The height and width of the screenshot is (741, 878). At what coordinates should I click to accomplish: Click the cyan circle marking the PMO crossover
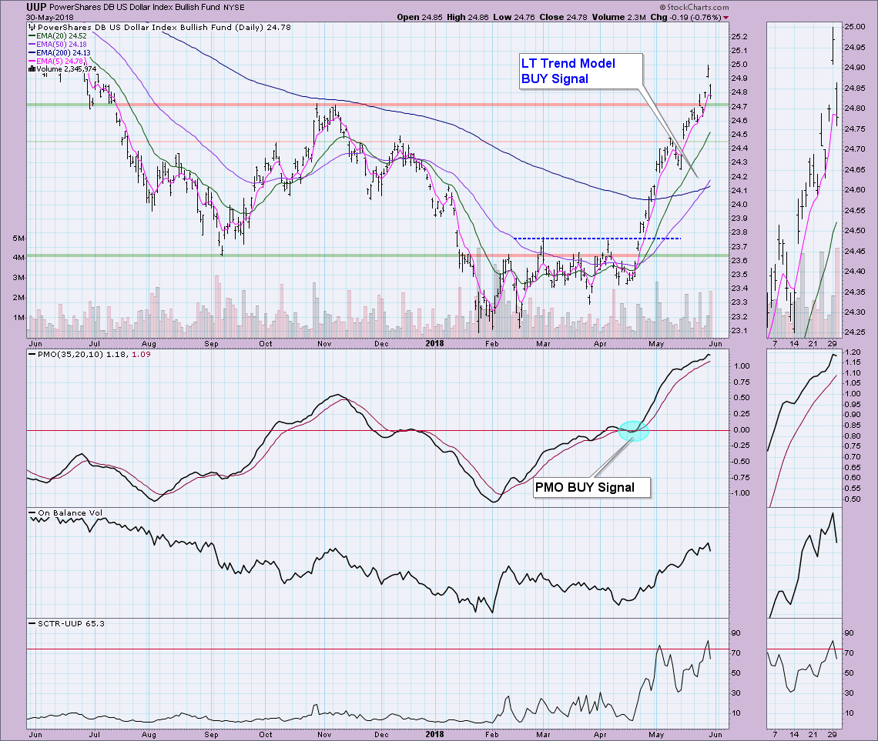pyautogui.click(x=633, y=431)
